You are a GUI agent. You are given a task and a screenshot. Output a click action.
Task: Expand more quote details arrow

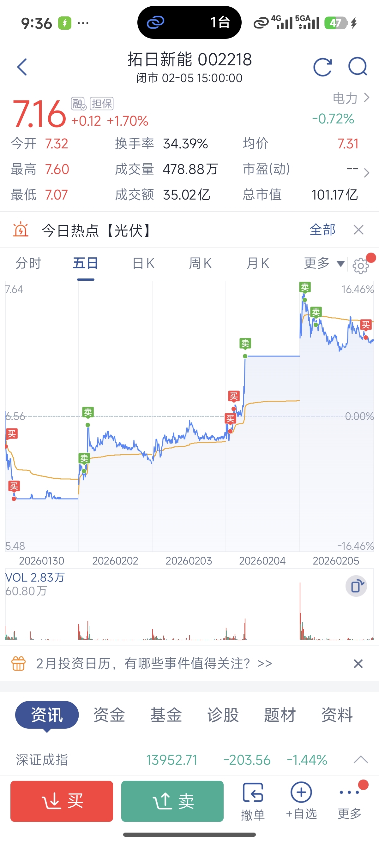click(367, 173)
